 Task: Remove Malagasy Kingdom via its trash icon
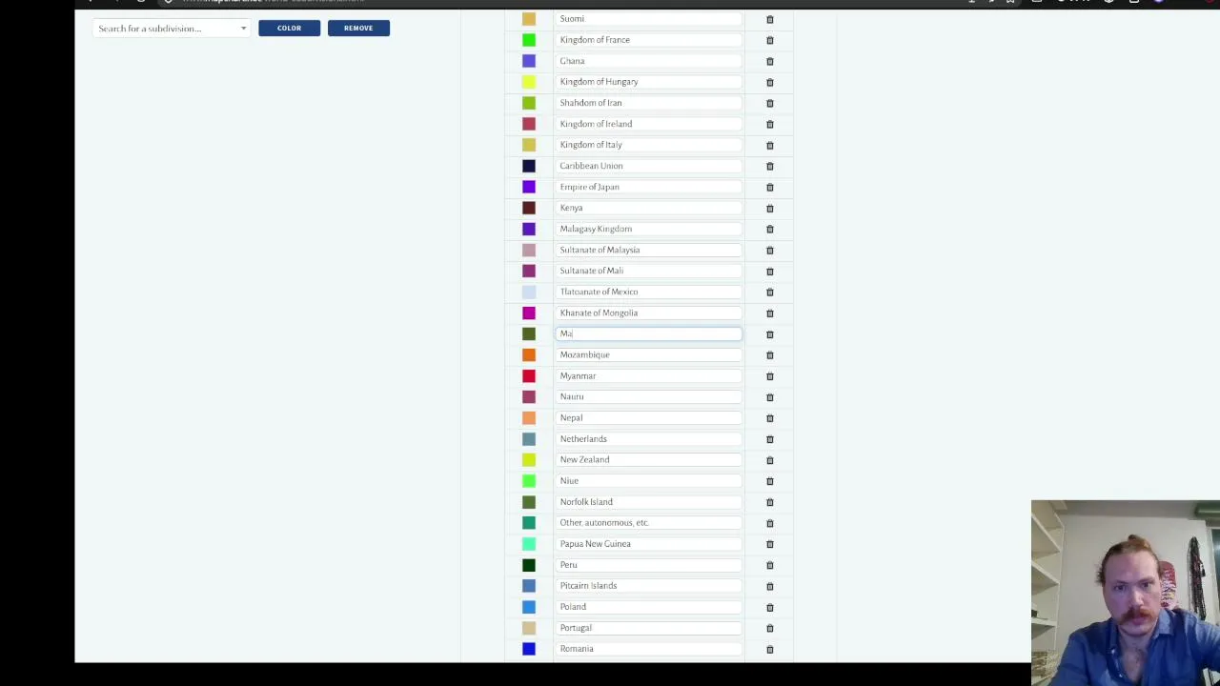tap(770, 229)
